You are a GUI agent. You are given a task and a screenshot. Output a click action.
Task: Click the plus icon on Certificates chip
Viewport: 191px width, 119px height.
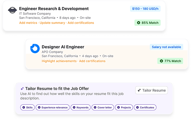point(137,107)
